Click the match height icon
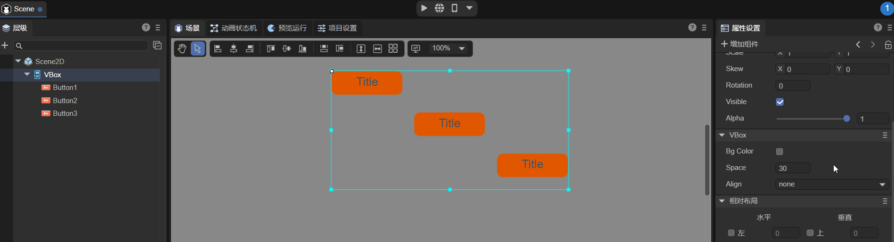894x242 pixels. pyautogui.click(x=361, y=48)
